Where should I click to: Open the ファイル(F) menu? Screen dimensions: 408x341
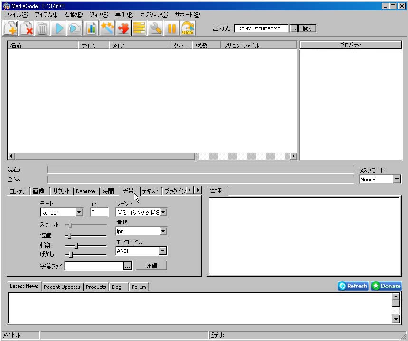pyautogui.click(x=16, y=15)
